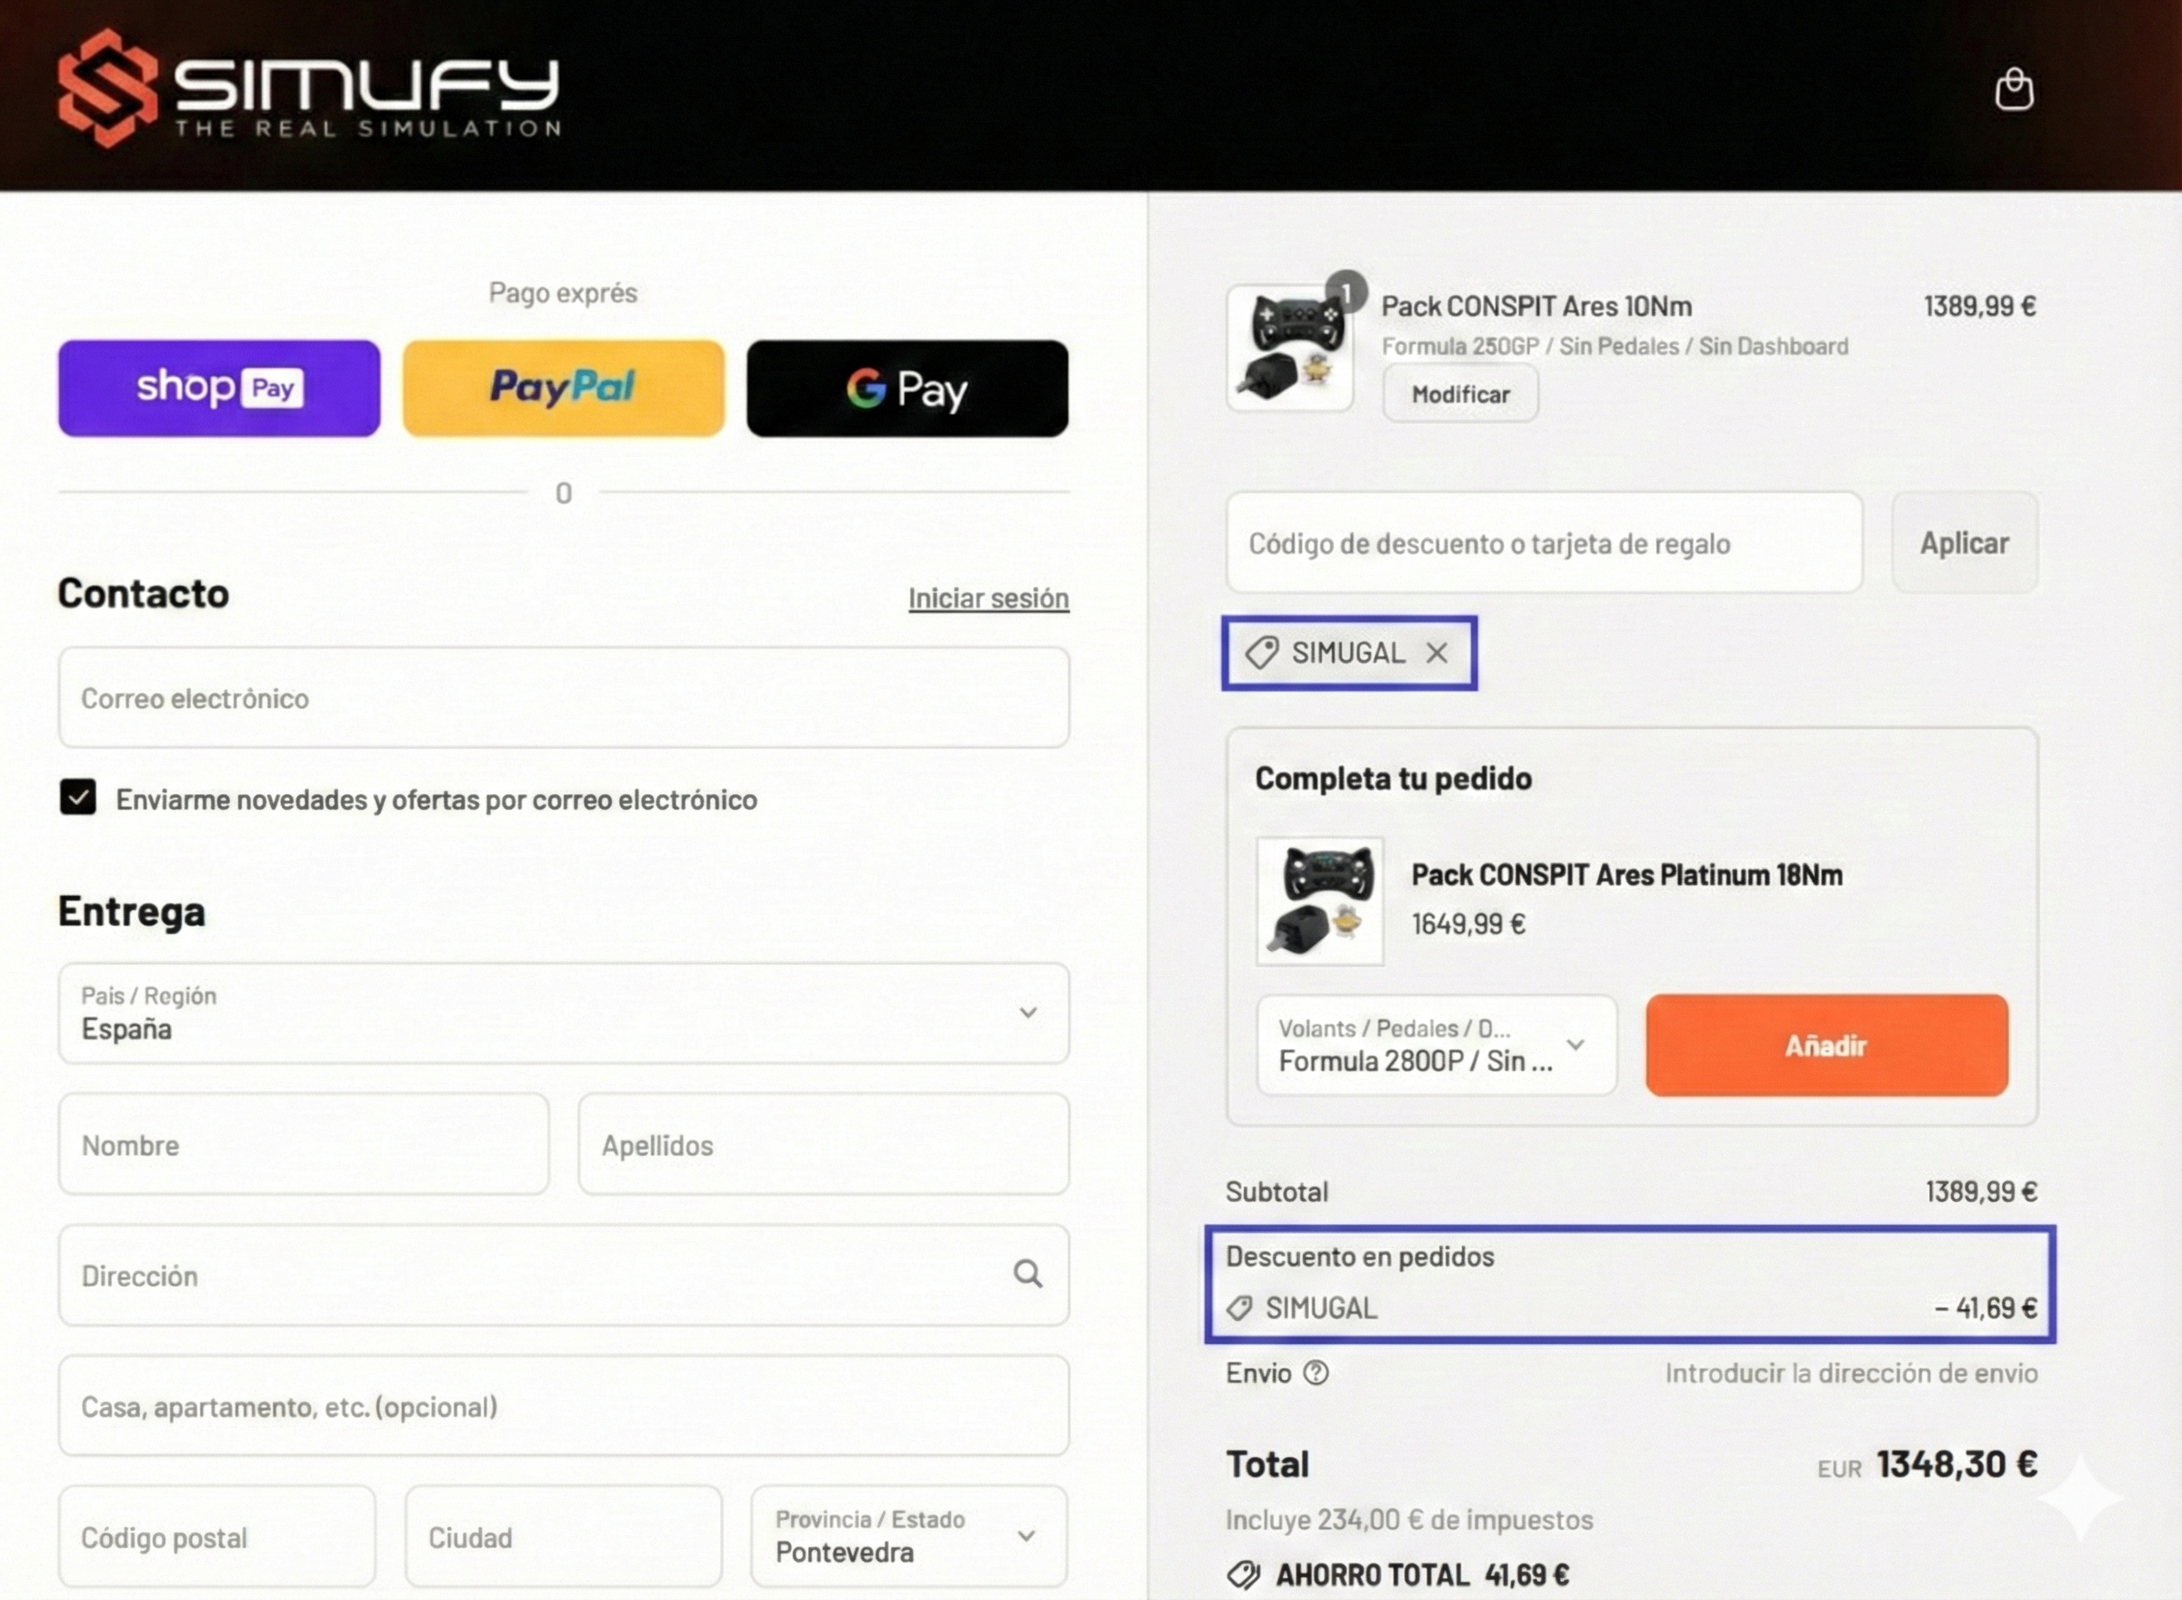Focus the Casa, apartamento optional field
The image size is (2182, 1600).
[564, 1405]
